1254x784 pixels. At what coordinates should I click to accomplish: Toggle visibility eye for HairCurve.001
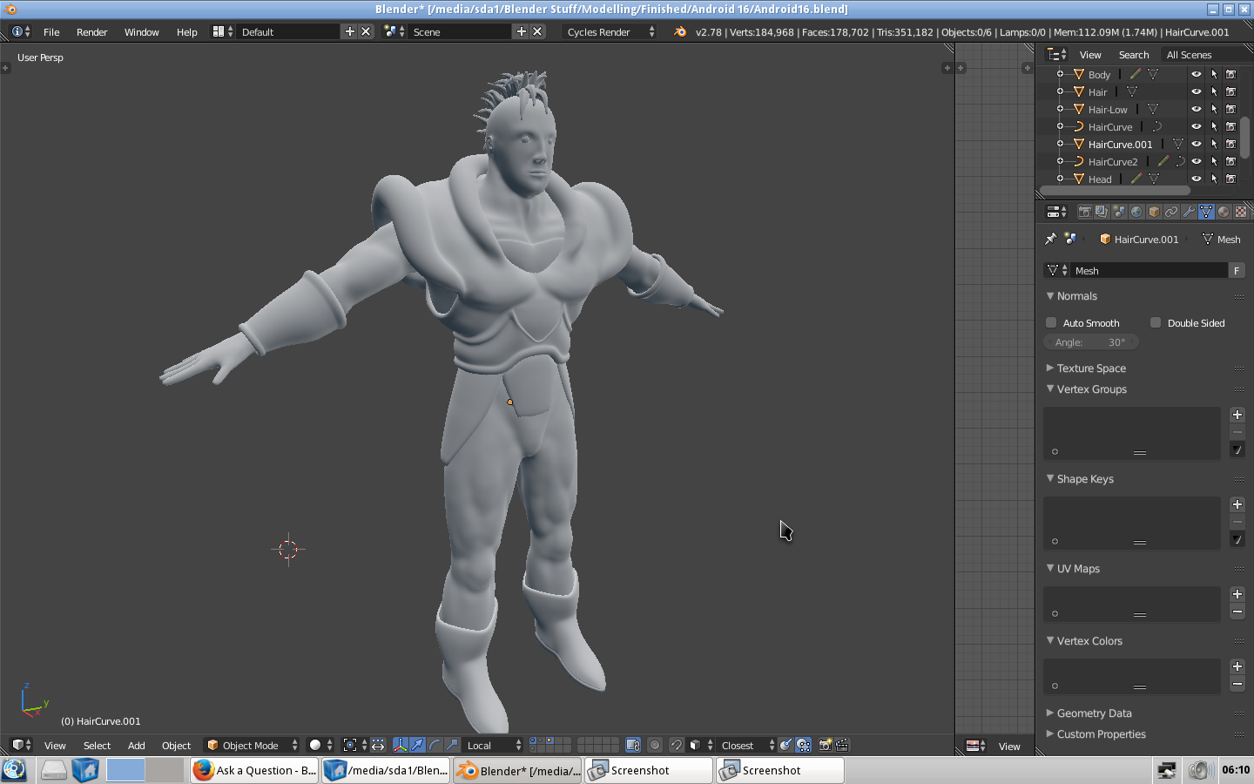[1197, 144]
